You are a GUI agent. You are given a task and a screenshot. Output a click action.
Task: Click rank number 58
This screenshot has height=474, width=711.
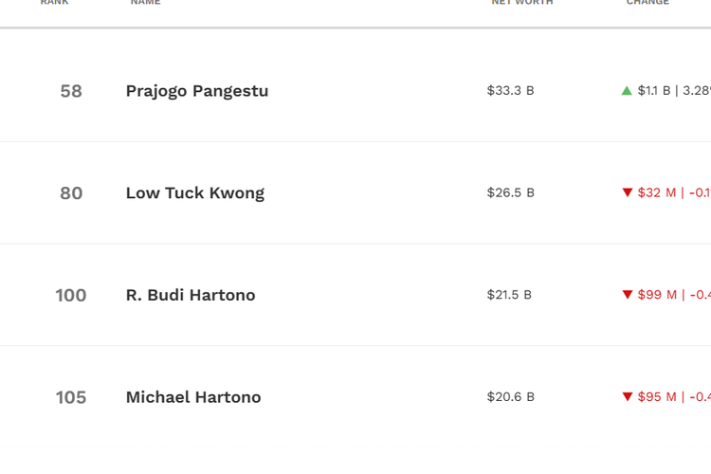click(71, 91)
